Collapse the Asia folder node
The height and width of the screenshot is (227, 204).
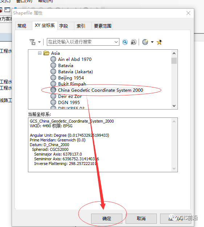pyautogui.click(x=40, y=53)
